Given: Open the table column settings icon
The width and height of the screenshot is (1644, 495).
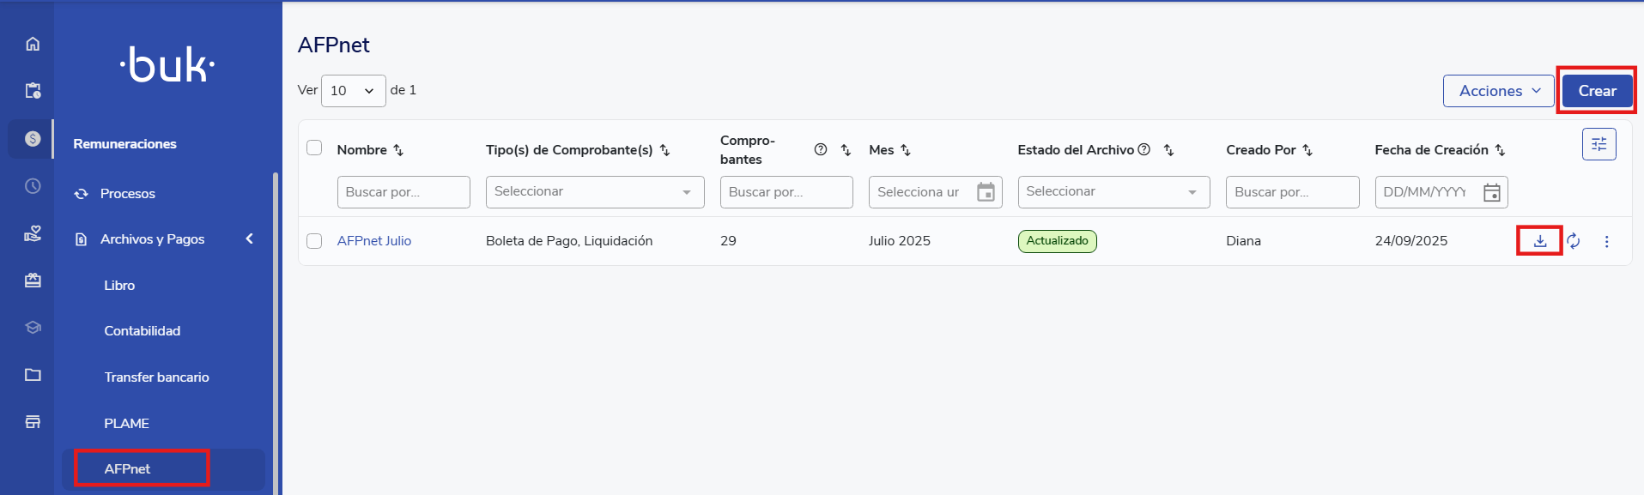Looking at the screenshot, I should 1599,144.
